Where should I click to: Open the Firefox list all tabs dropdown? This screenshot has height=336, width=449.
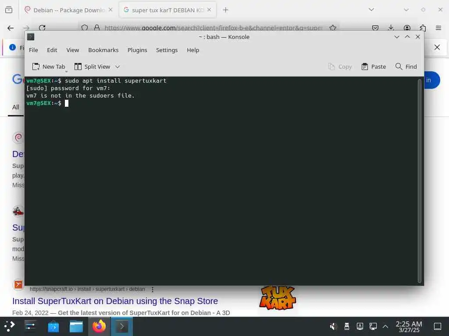[371, 10]
